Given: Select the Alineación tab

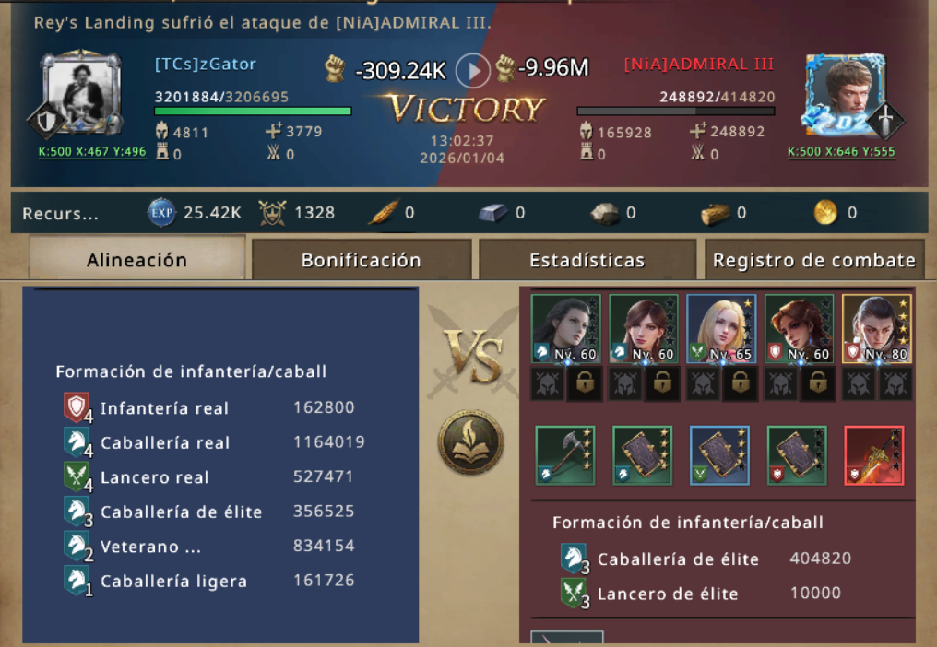Looking at the screenshot, I should 136,259.
